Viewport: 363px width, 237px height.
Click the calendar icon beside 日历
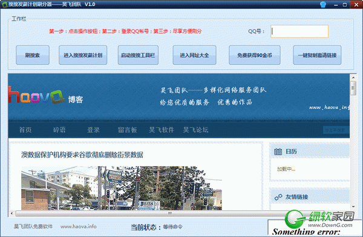(278, 152)
